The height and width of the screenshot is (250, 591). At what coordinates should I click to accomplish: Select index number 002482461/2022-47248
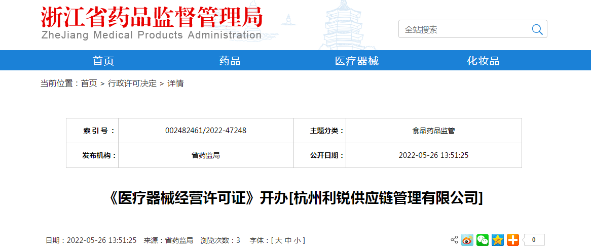pos(206,131)
